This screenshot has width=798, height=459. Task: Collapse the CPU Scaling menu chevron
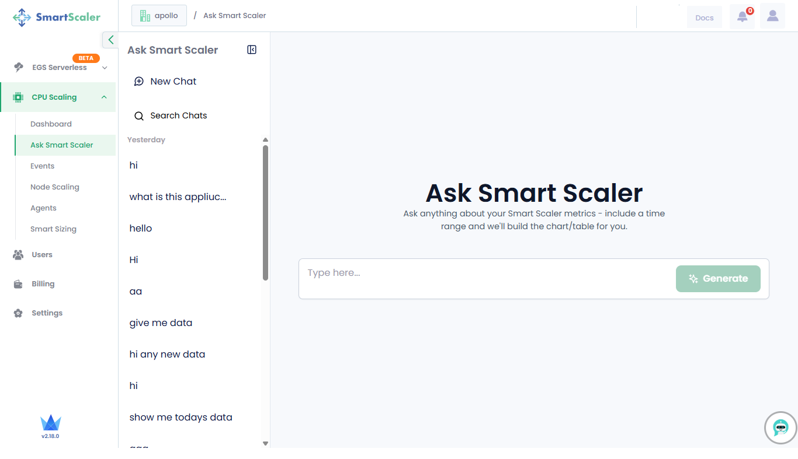[104, 97]
